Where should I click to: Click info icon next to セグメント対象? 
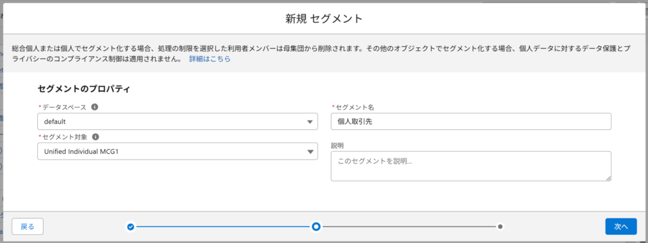(96, 136)
